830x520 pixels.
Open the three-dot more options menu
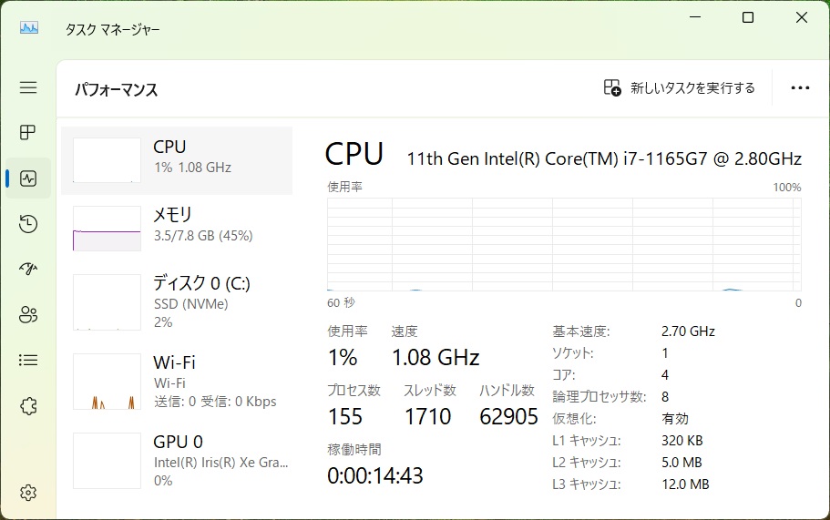point(800,88)
